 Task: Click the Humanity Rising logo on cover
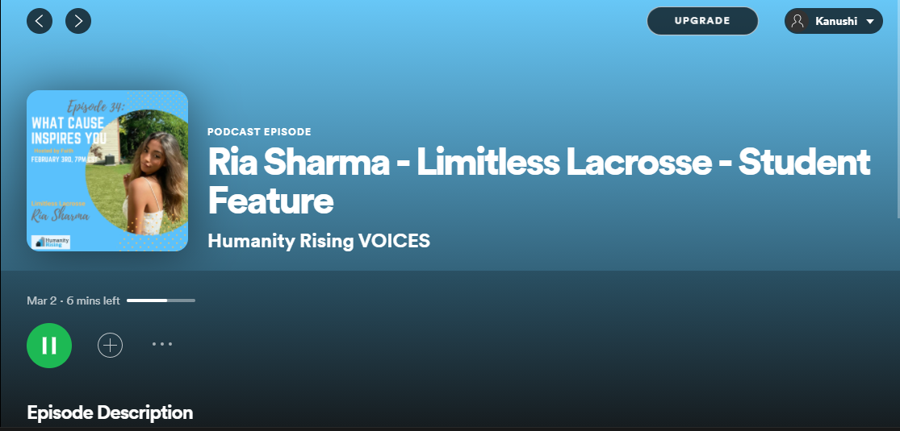pos(51,241)
